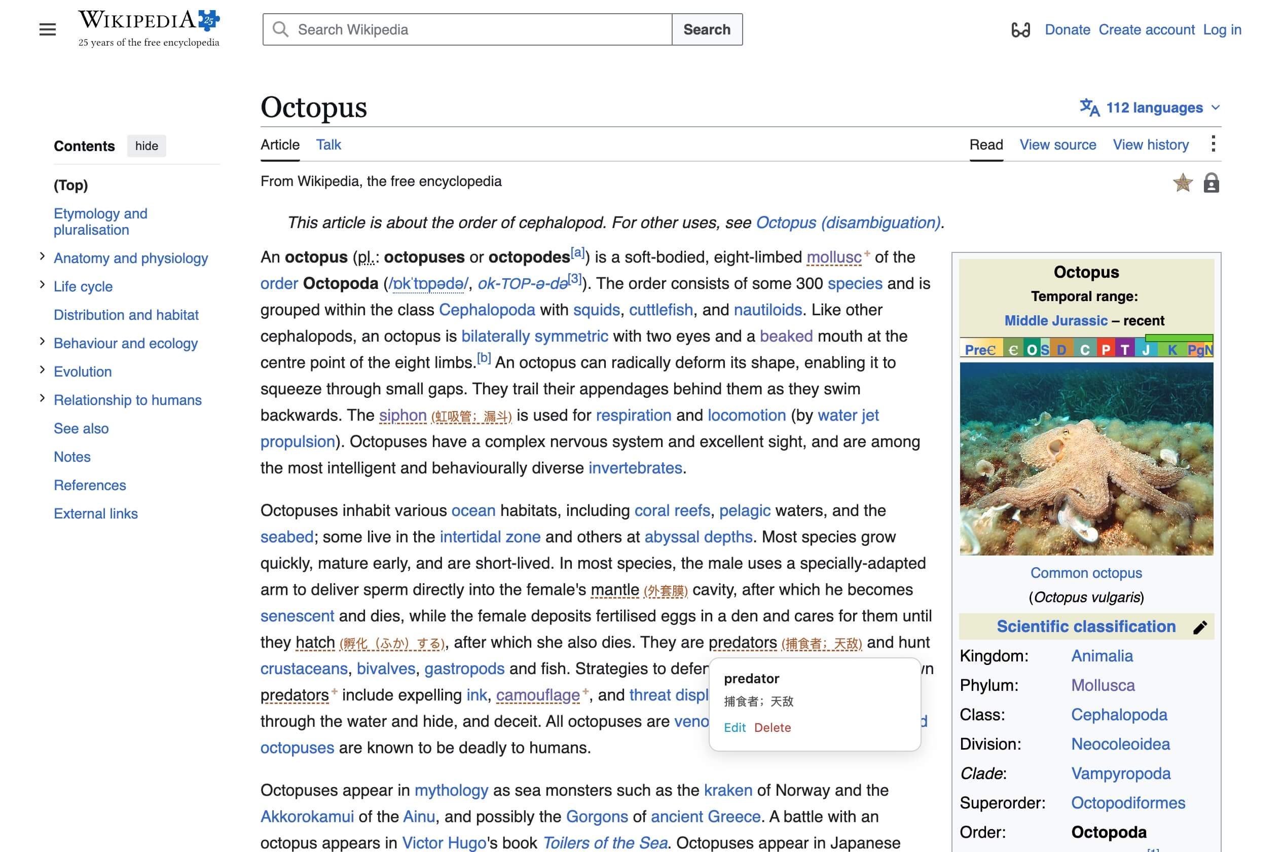Open the View source tab
1284x852 pixels.
point(1057,144)
